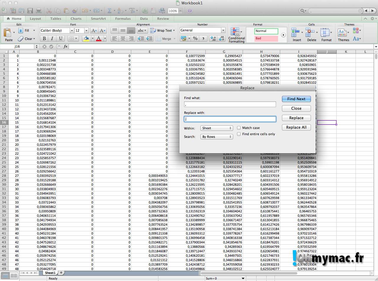Click the Decrease Decimal icon
378x281 pixels.
coord(221,38)
